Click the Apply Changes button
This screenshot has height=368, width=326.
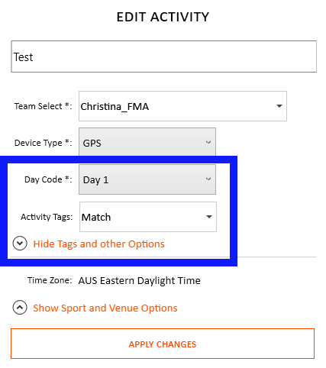[163, 344]
